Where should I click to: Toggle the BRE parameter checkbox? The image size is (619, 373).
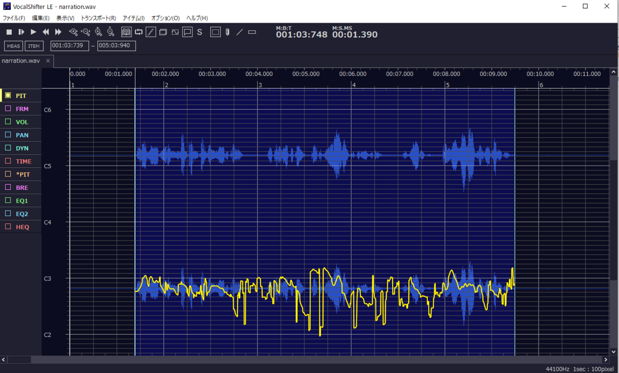8,188
